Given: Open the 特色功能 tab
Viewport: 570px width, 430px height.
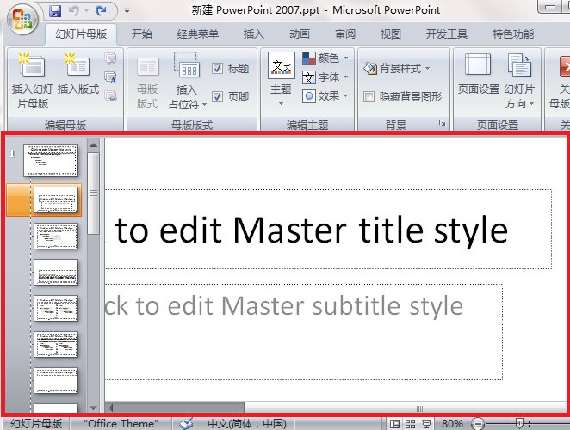Looking at the screenshot, I should click(513, 34).
